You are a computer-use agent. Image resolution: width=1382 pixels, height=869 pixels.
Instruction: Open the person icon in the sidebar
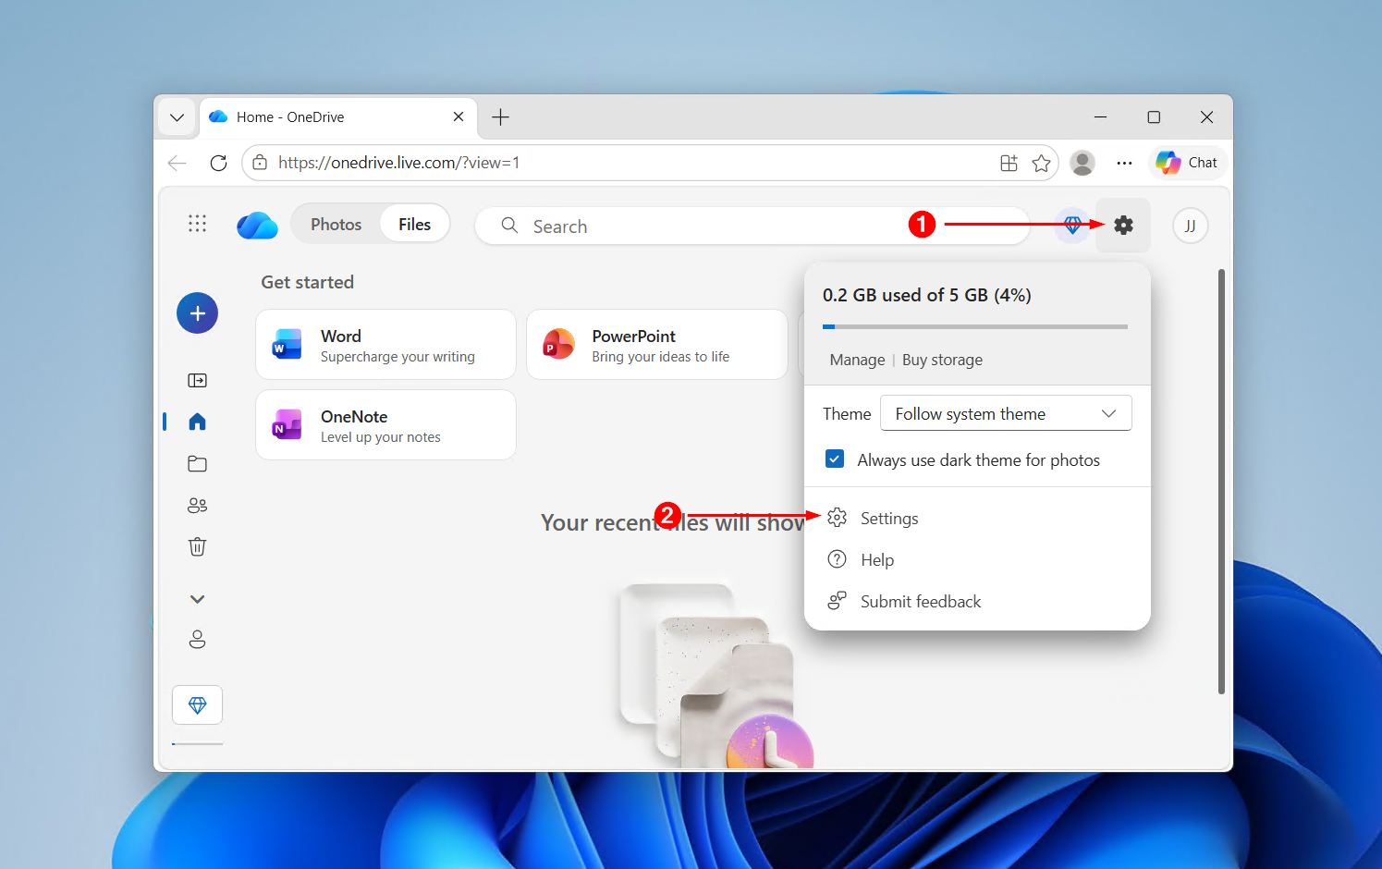[x=197, y=639]
